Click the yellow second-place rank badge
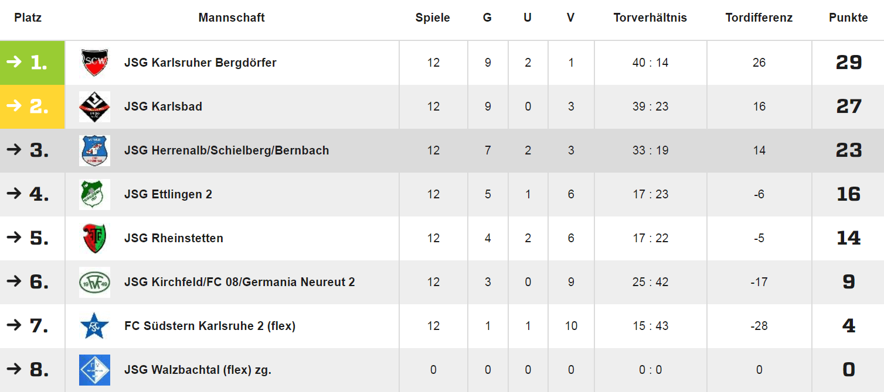Viewport: 884px width, 392px height. click(32, 106)
